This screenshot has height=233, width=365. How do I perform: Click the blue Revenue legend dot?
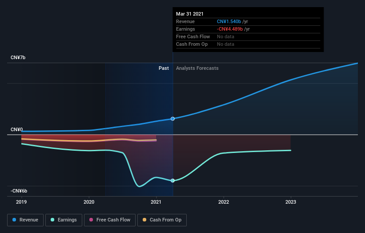point(14,220)
